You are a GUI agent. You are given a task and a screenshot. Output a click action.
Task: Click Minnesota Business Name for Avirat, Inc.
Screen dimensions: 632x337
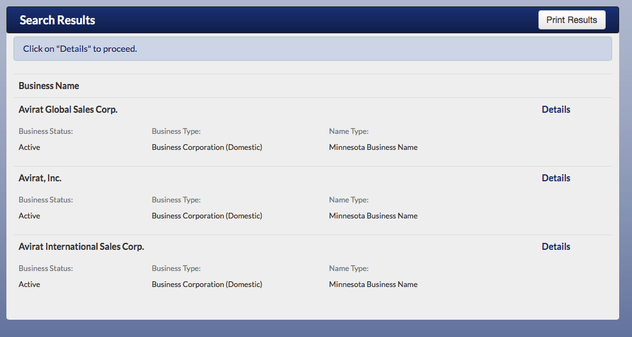[x=373, y=216]
